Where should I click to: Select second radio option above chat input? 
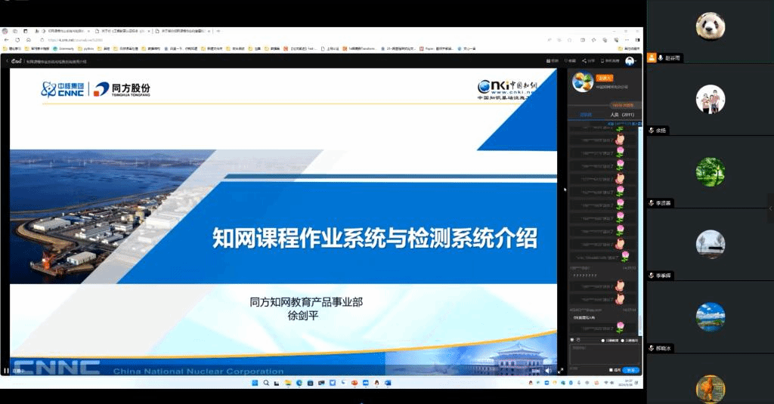pos(623,341)
